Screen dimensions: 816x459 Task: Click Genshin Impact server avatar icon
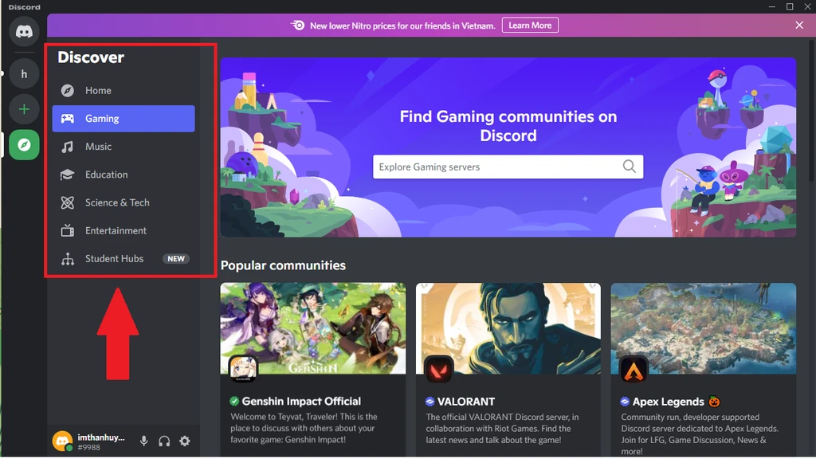click(243, 368)
